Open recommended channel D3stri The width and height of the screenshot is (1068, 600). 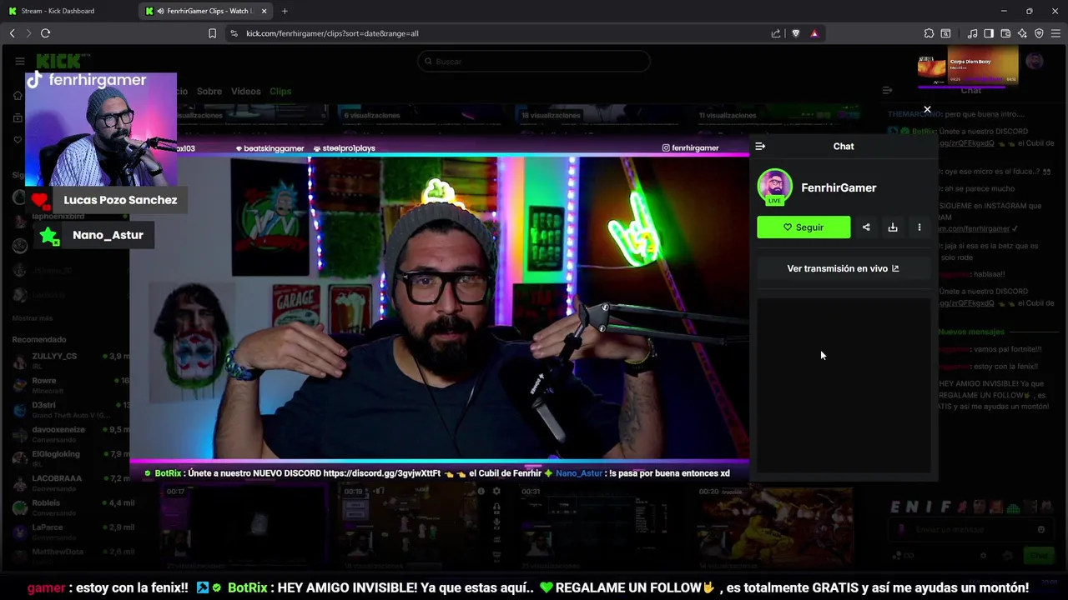point(71,409)
